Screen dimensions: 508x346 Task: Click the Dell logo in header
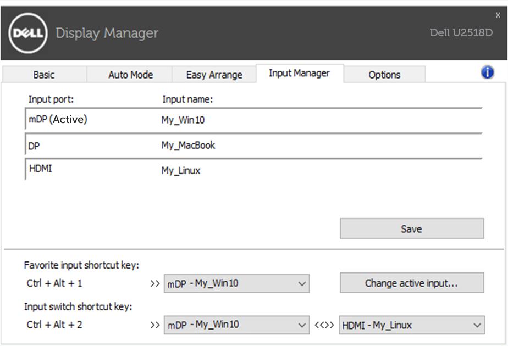[x=28, y=33]
